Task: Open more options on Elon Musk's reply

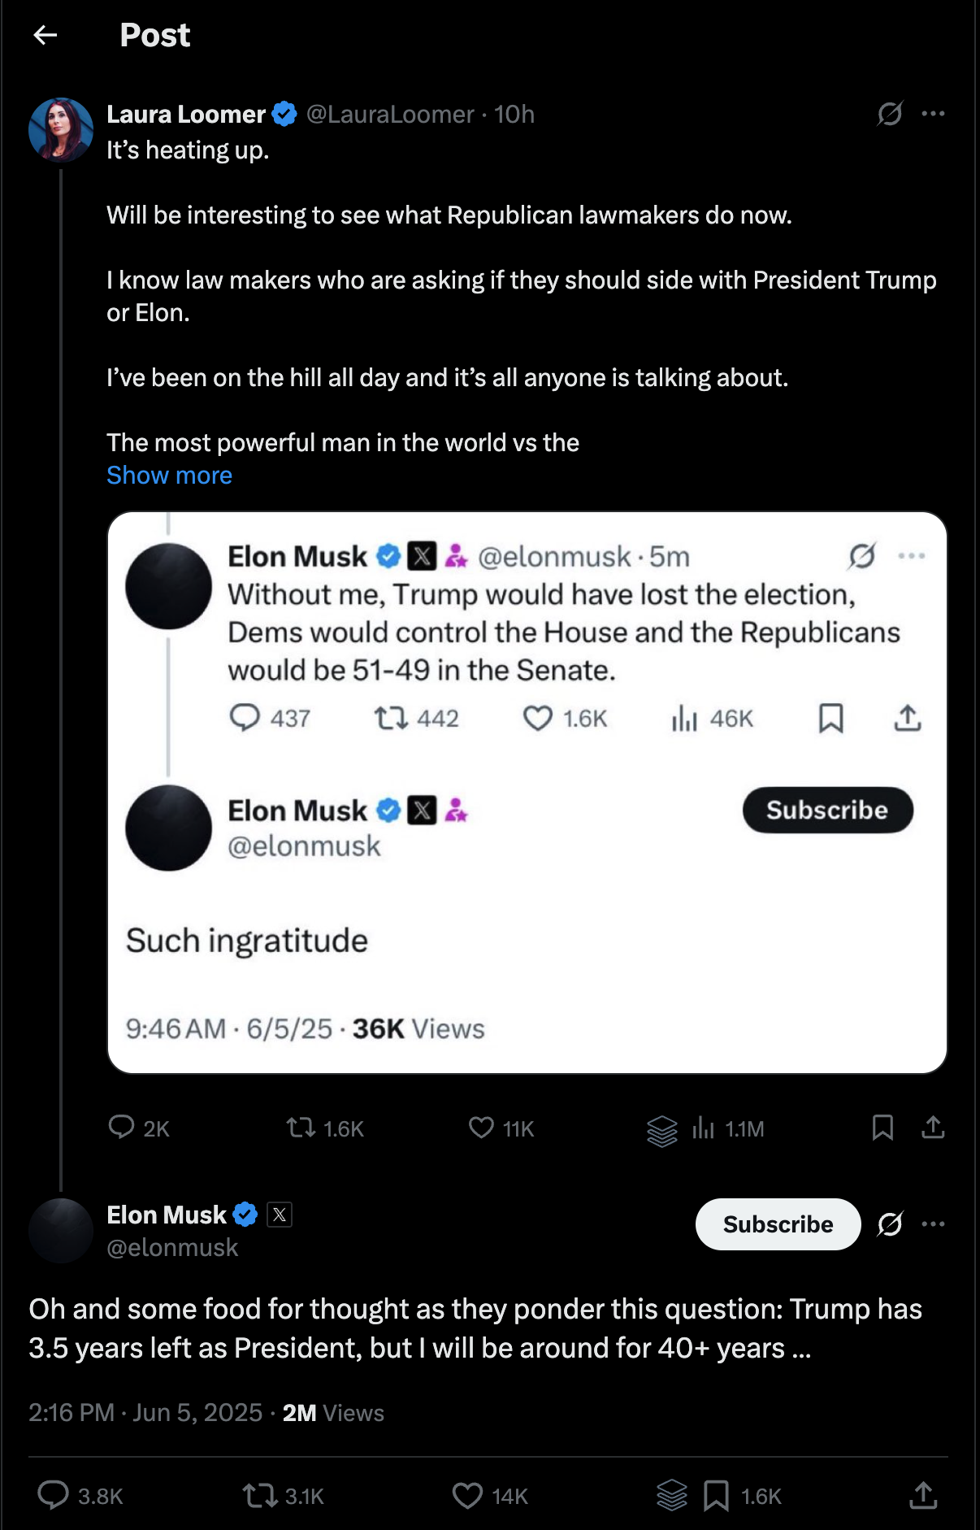Action: pos(933,1224)
